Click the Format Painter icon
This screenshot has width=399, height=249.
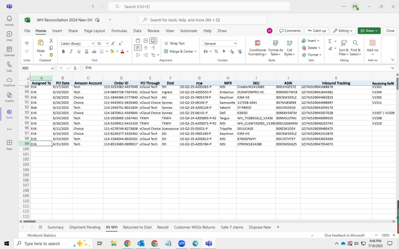[x=51, y=55]
